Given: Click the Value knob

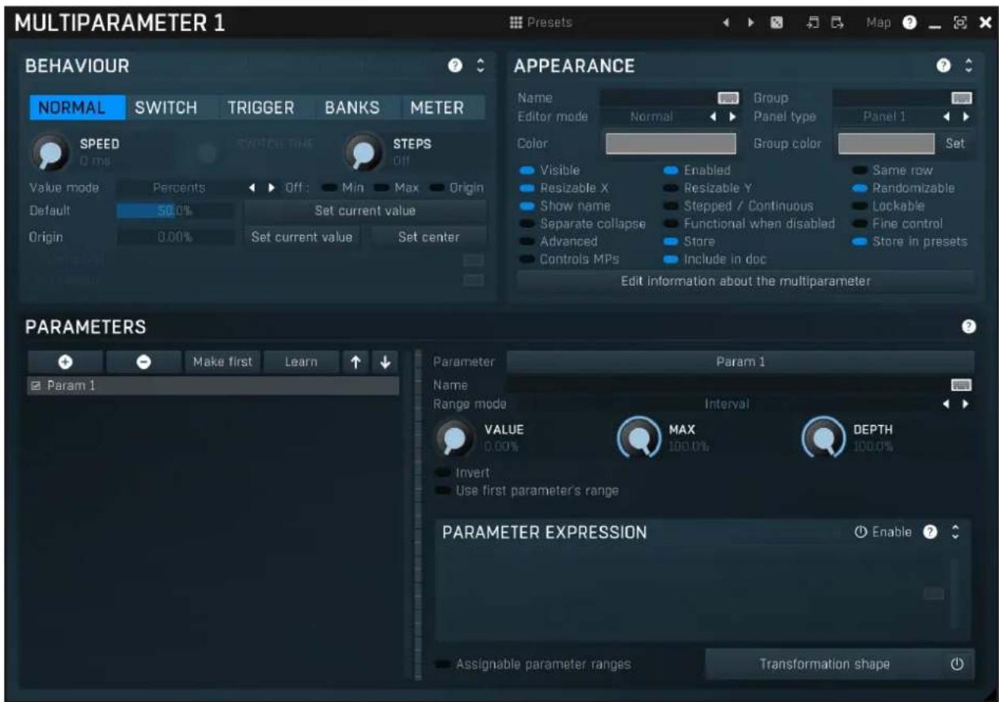Looking at the screenshot, I should [454, 438].
